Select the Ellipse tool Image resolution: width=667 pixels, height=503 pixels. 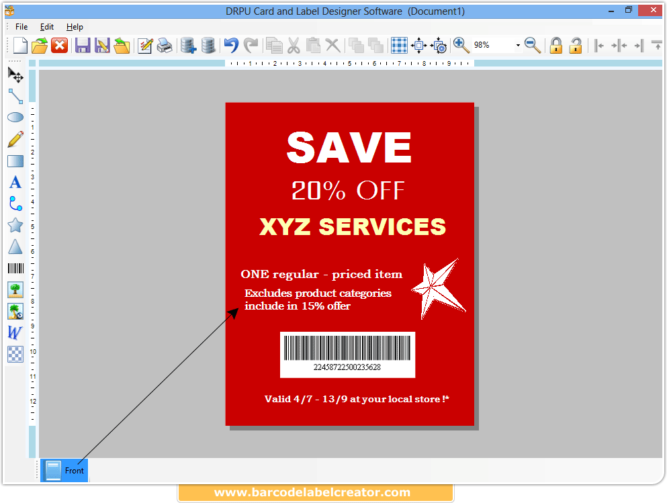[15, 117]
